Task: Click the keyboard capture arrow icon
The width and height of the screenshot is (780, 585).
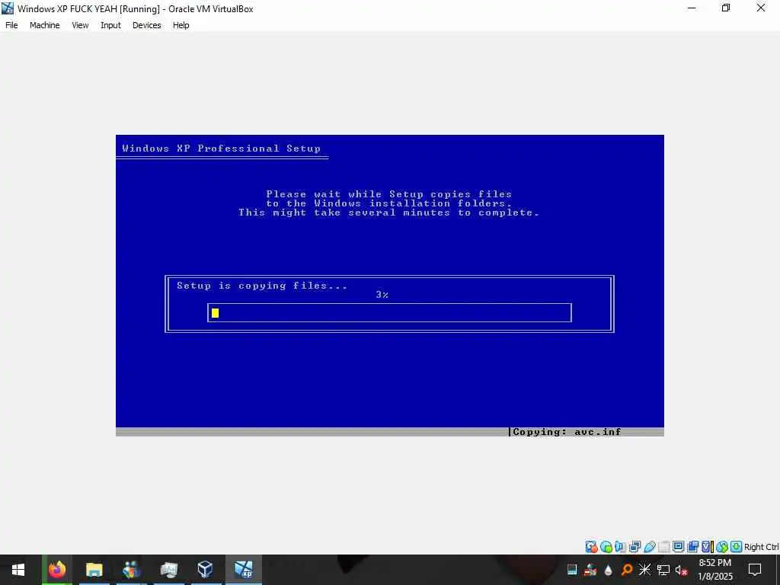Action: pyautogui.click(x=737, y=547)
